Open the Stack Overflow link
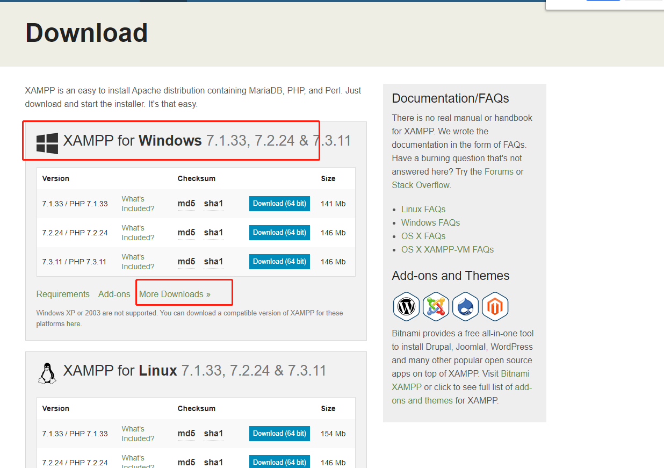Image resolution: width=664 pixels, height=468 pixels. point(421,185)
